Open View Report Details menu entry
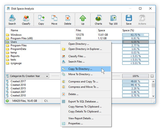 86,119
